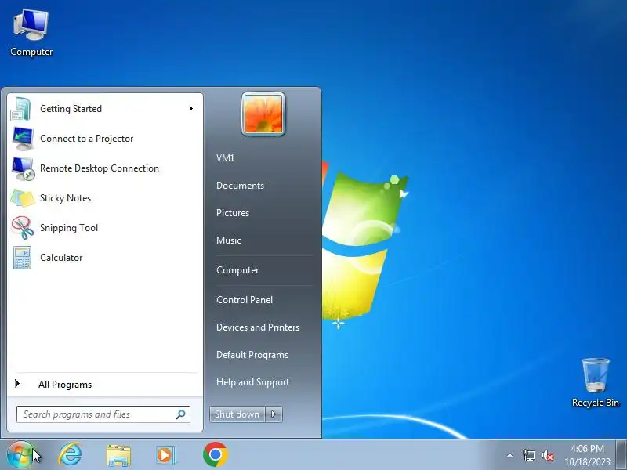Click the Getting Started text label
The height and width of the screenshot is (470, 627).
[71, 109]
